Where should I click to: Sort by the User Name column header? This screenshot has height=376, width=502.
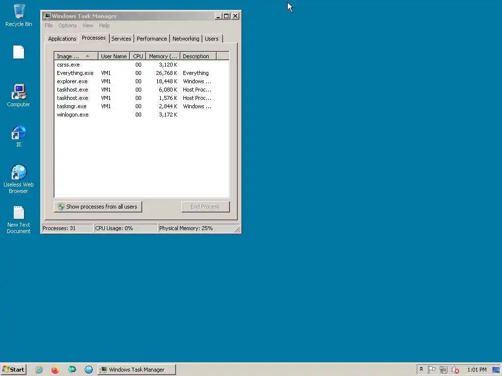point(114,56)
